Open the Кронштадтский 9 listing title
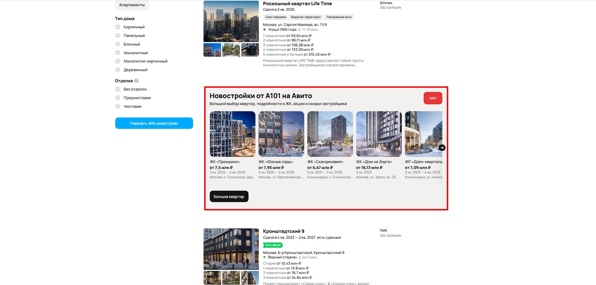 (x=283, y=231)
